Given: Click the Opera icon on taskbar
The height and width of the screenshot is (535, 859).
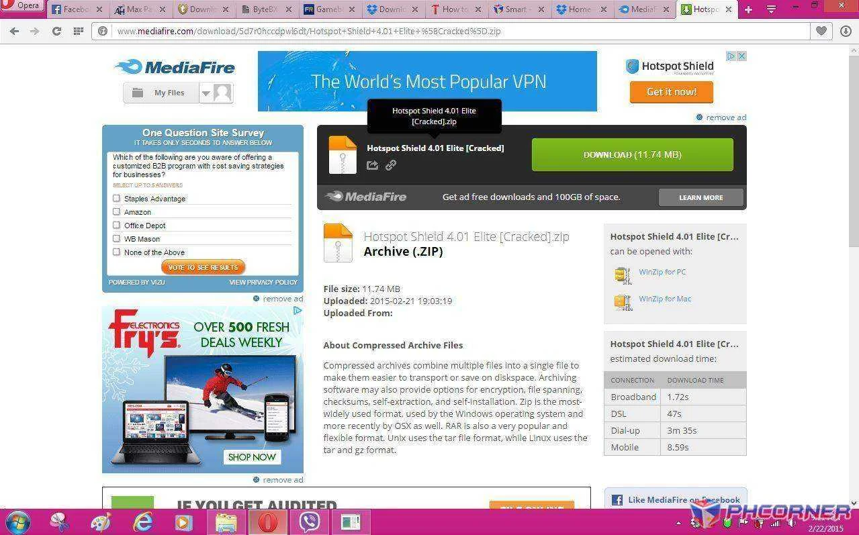Looking at the screenshot, I should (x=267, y=522).
